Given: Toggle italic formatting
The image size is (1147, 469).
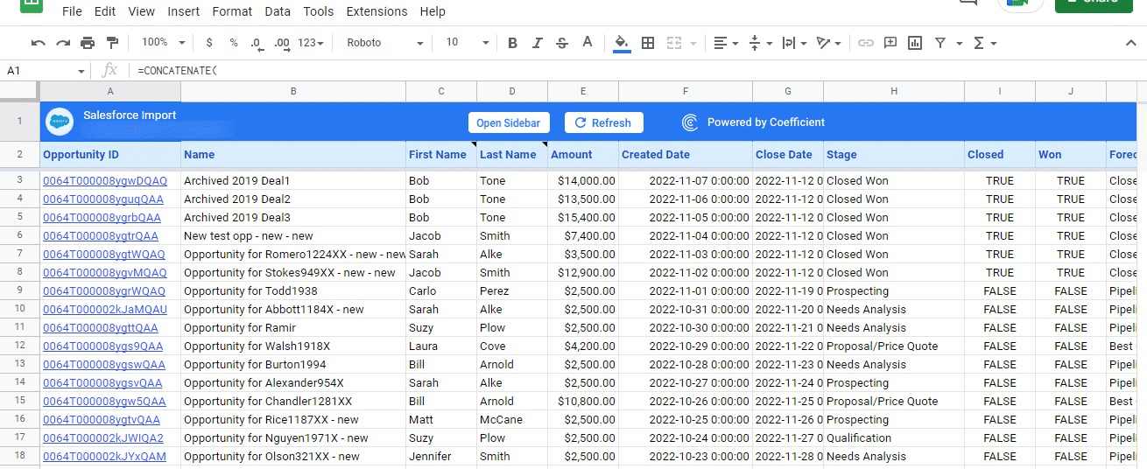Looking at the screenshot, I should coord(537,43).
